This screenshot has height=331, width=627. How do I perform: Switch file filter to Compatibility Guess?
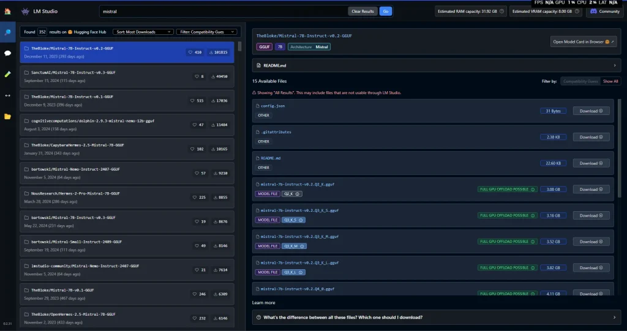tap(580, 81)
